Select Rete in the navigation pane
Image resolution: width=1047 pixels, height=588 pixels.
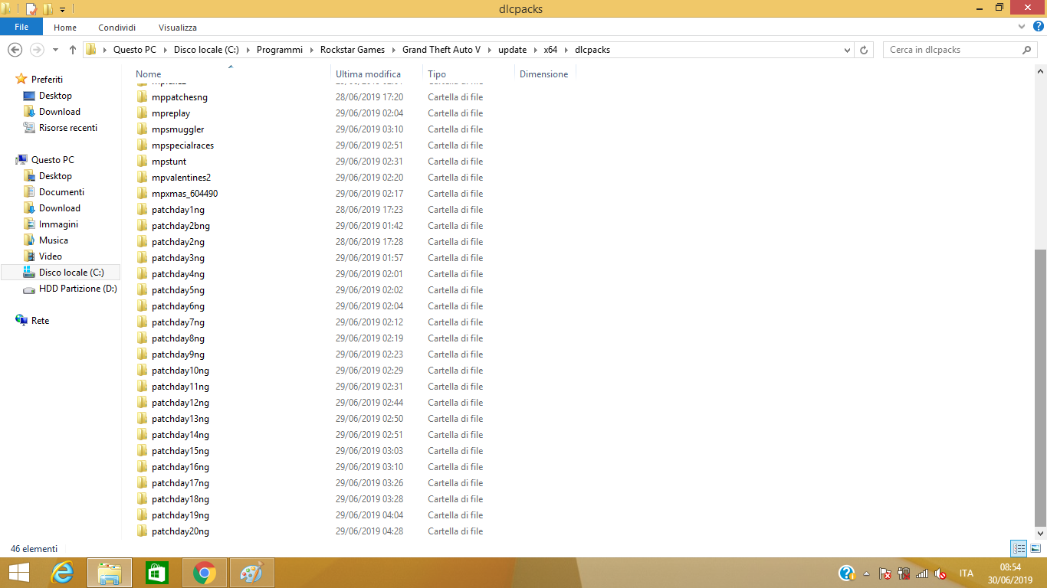[40, 321]
